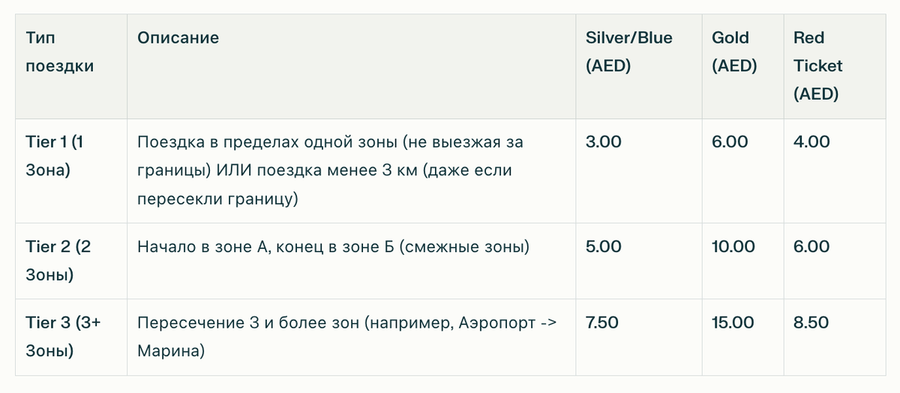Click the 6.00 Red Ticket price in Tier 2
Screen dimensions: 900x393
811,246
